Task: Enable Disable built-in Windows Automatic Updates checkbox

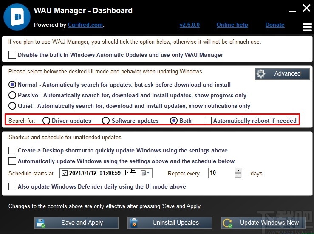Action: 12,55
